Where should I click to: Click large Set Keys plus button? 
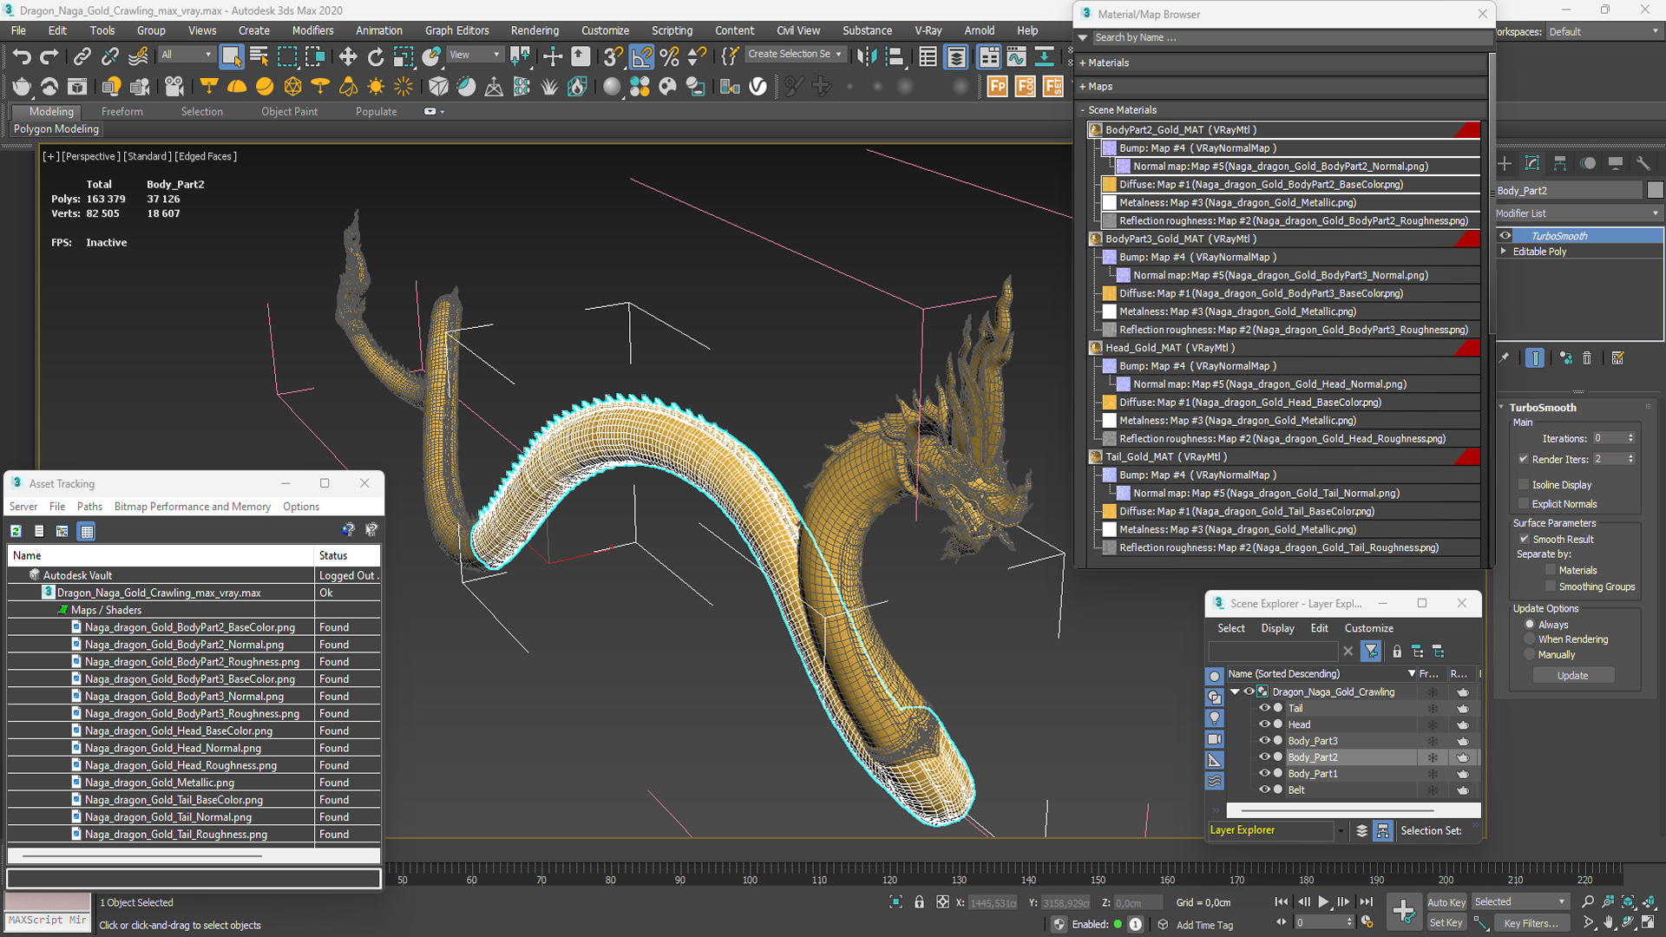pyautogui.click(x=1403, y=911)
